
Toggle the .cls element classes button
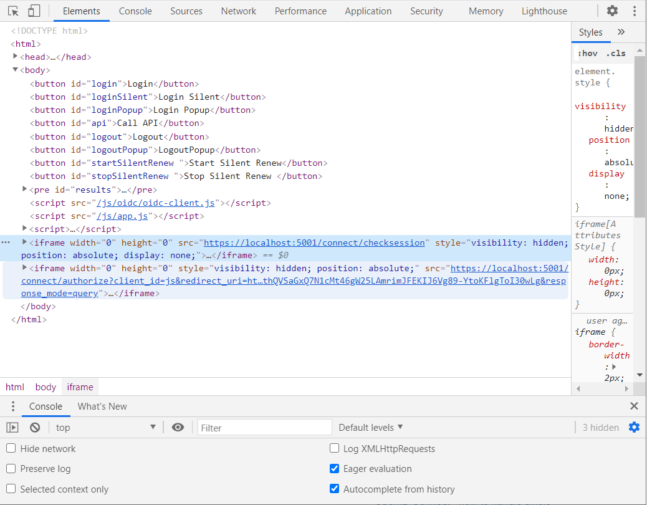[616, 53]
